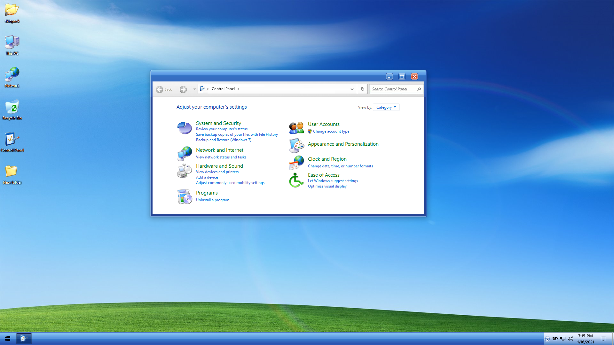Click View devices and printers link
This screenshot has height=345, width=614.
[x=217, y=172]
